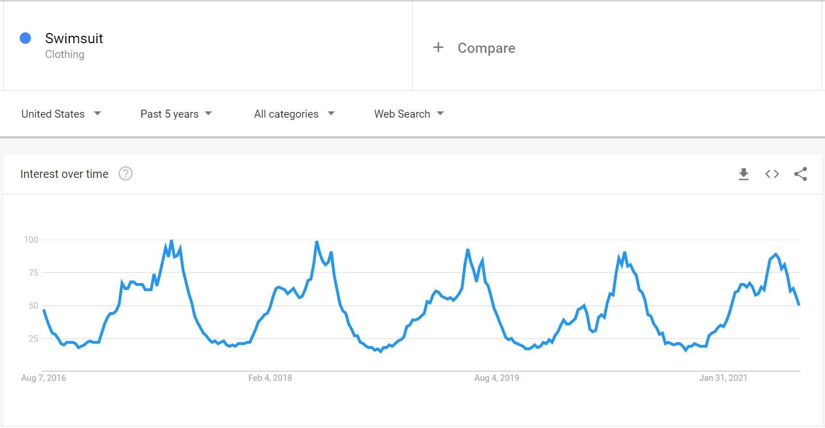
Task: Download the Interest over time data
Action: pos(743,174)
